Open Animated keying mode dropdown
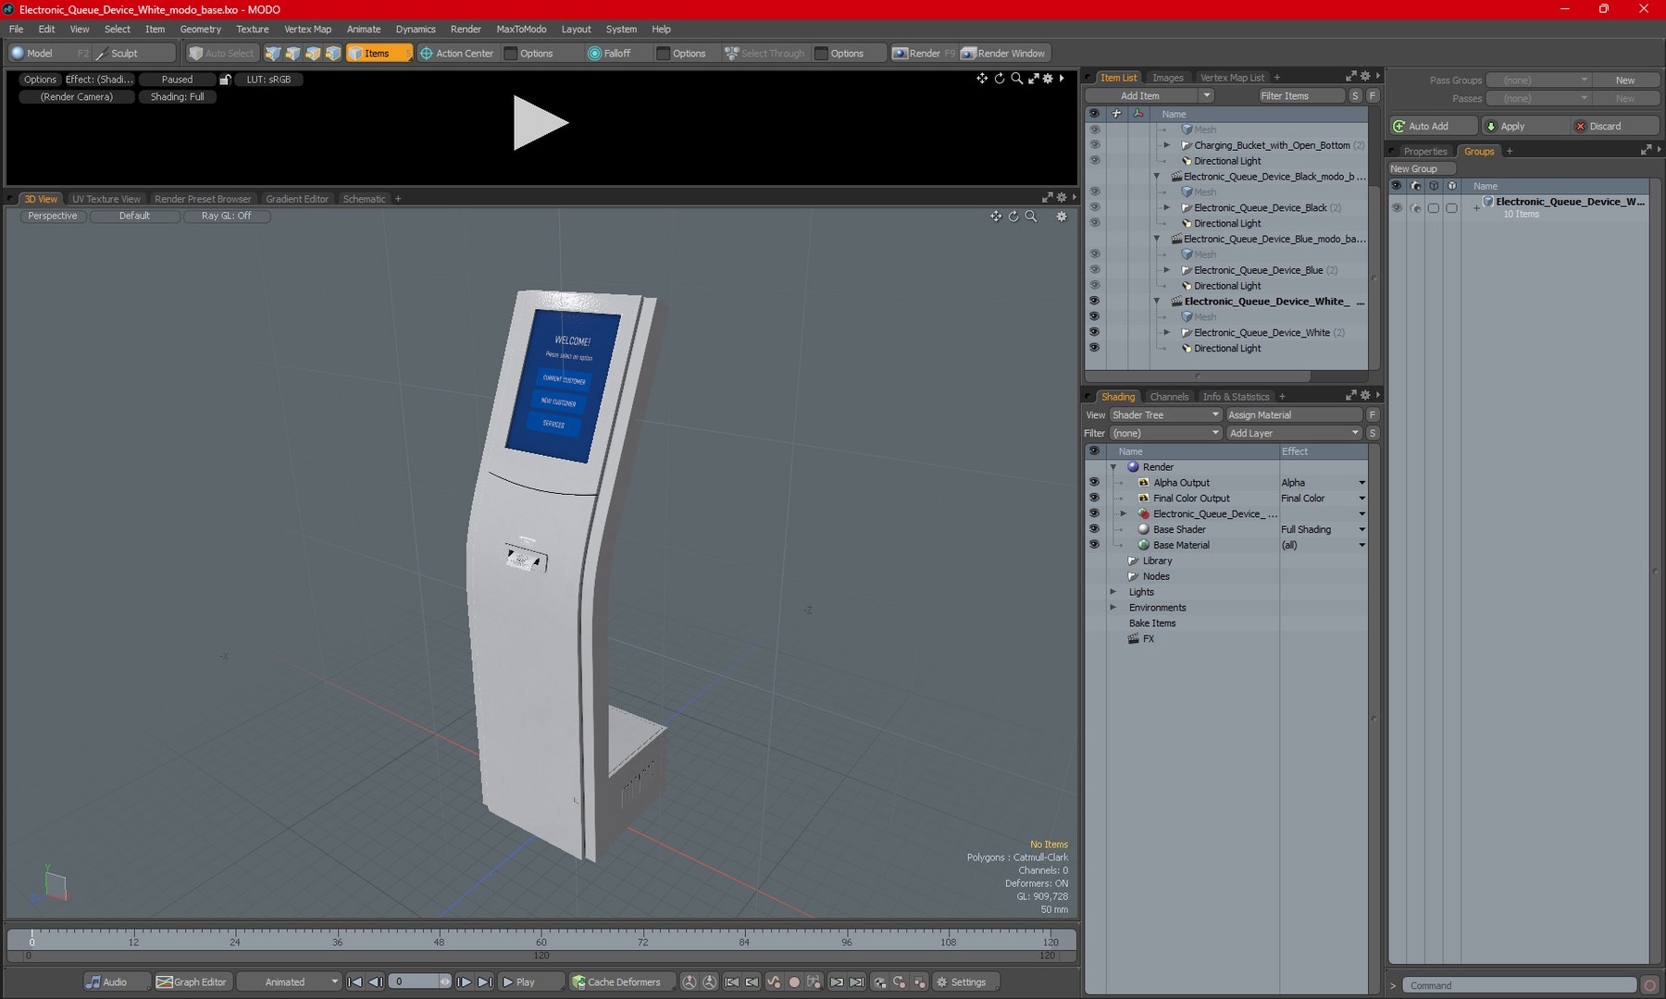1666x999 pixels. pos(290,982)
